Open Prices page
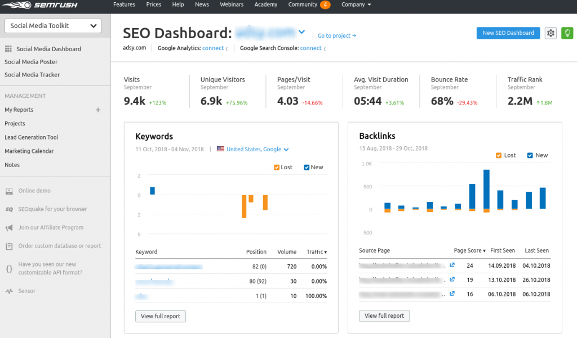This screenshot has width=577, height=338. coord(154,4)
